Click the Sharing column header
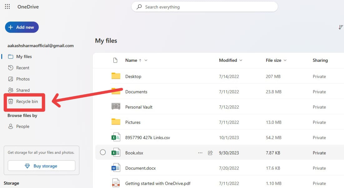The image size is (344, 188). pos(320,60)
